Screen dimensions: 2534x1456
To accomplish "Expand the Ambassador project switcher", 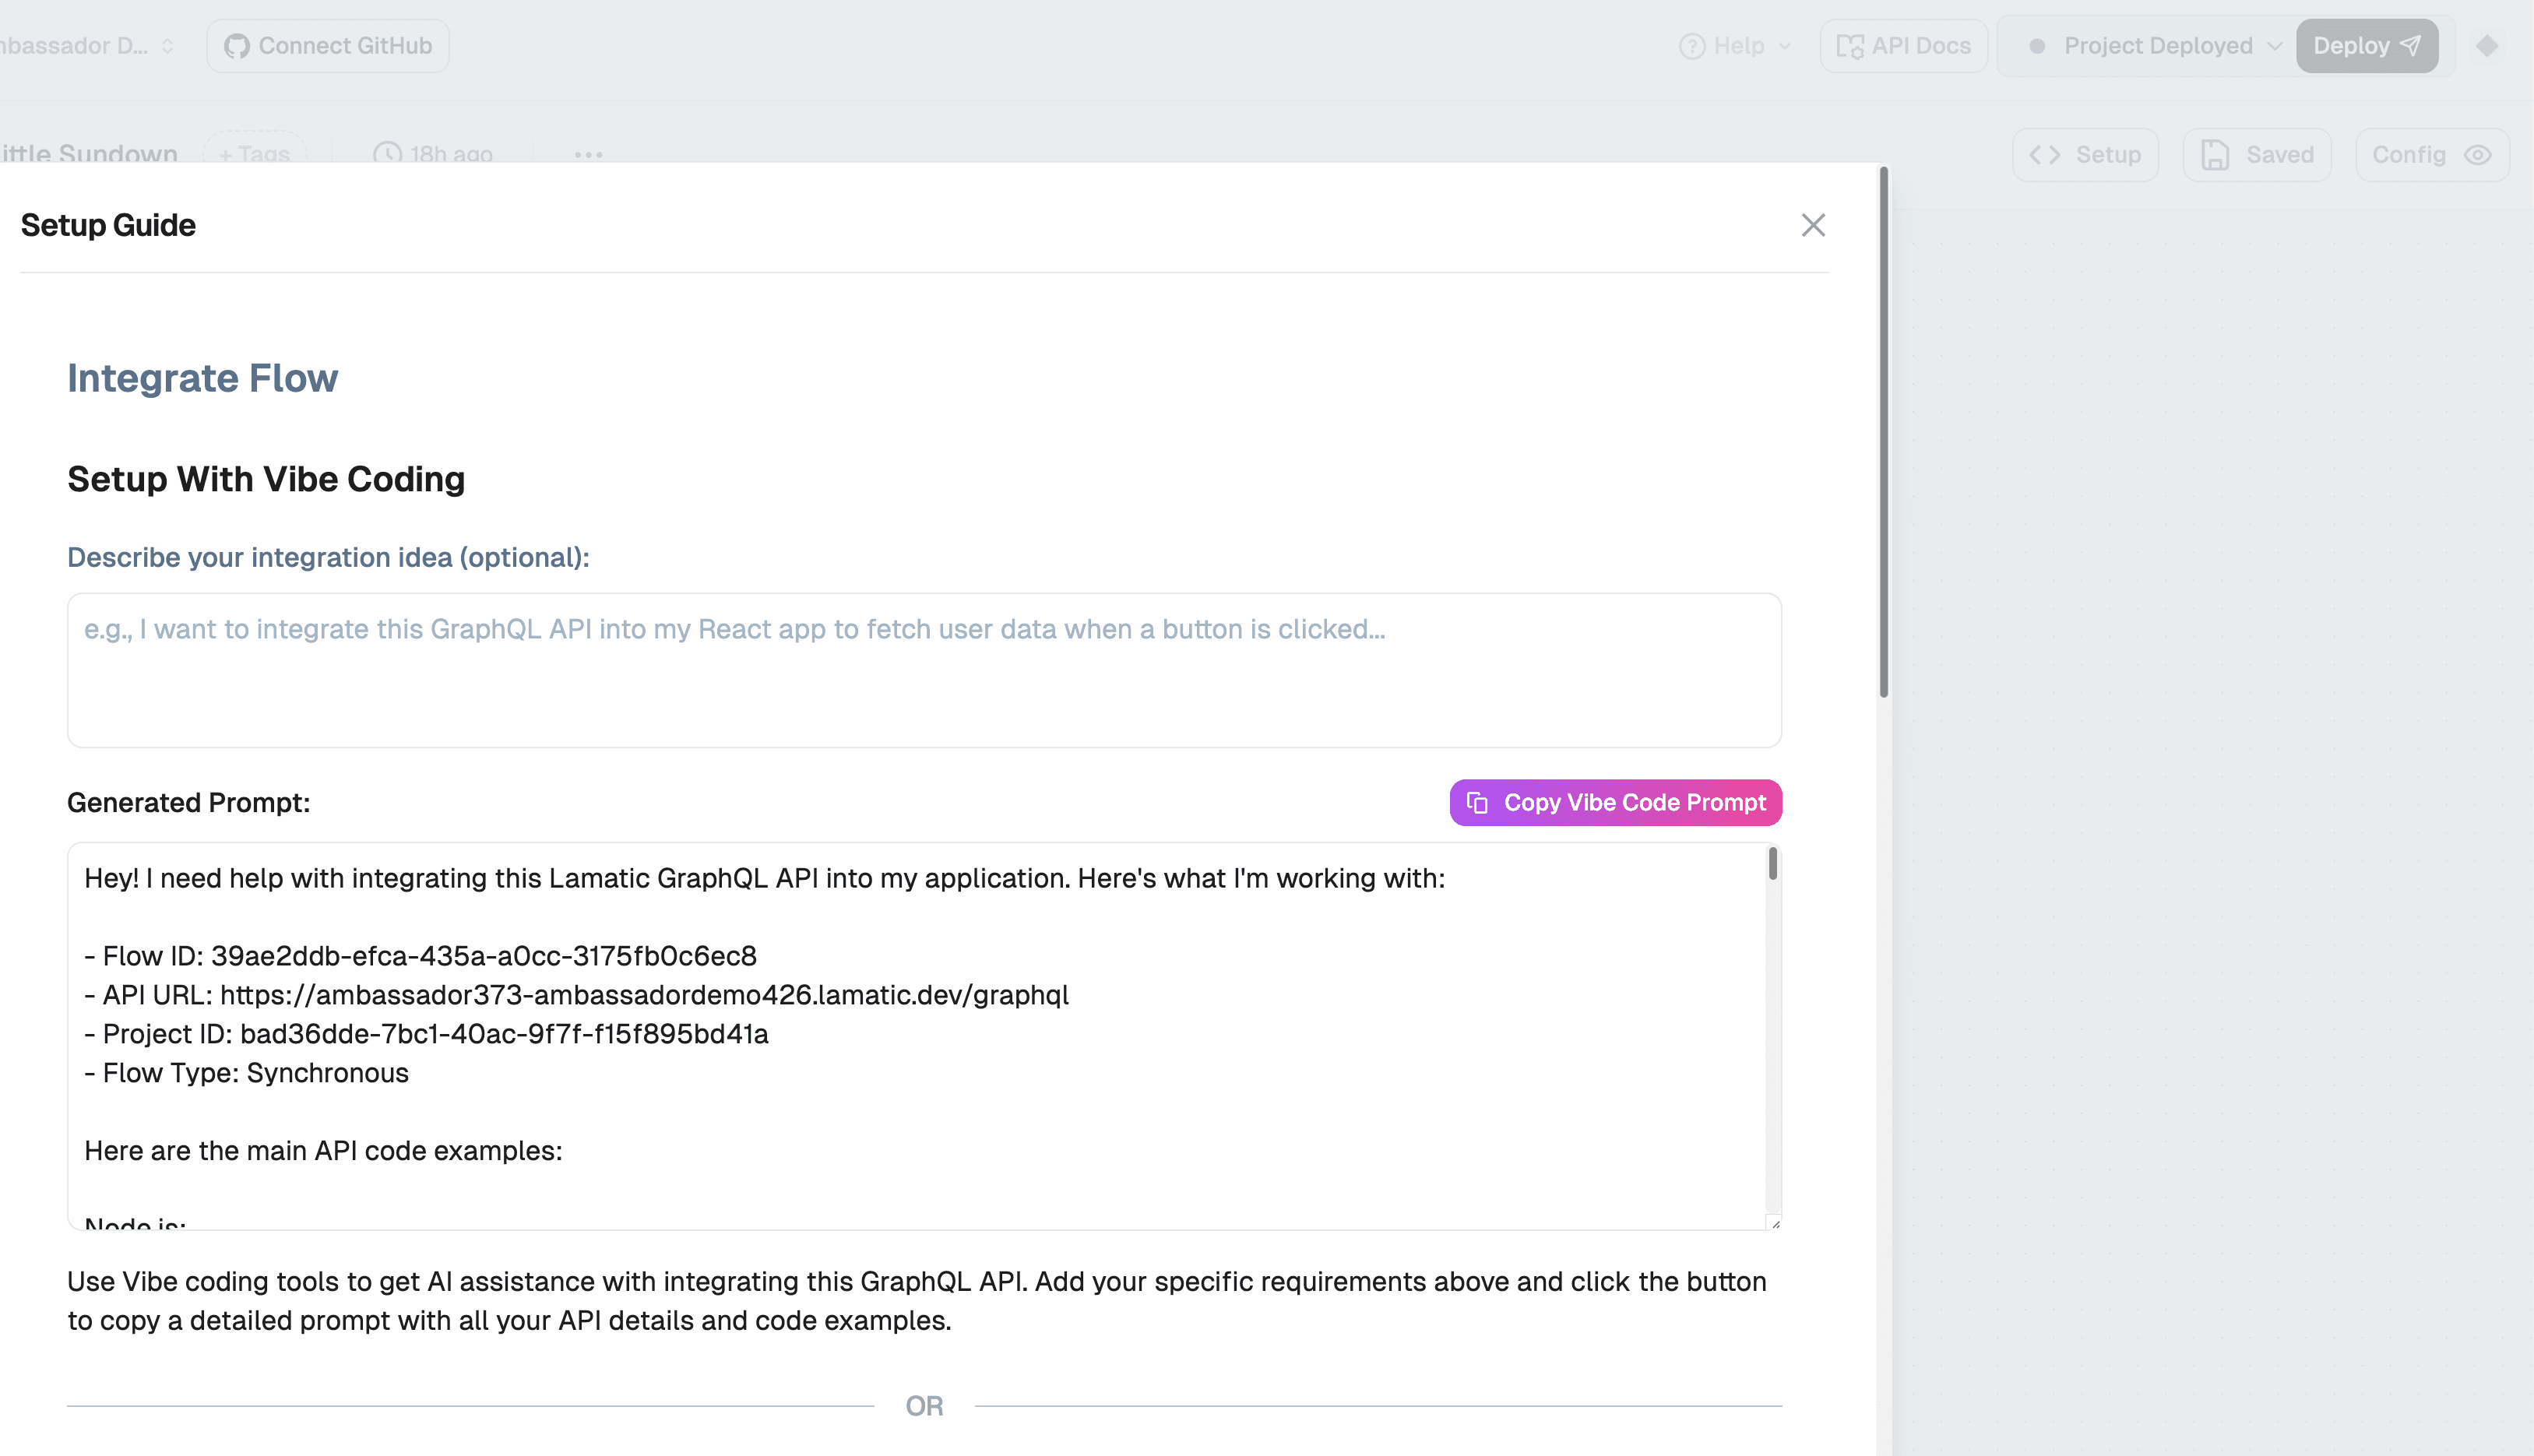I will coord(167,46).
